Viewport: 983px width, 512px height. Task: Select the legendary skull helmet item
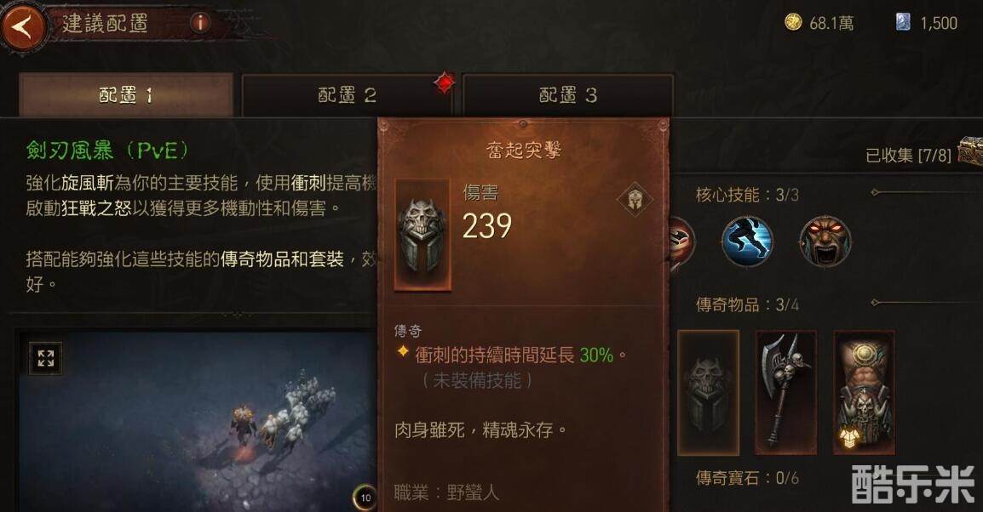[709, 392]
